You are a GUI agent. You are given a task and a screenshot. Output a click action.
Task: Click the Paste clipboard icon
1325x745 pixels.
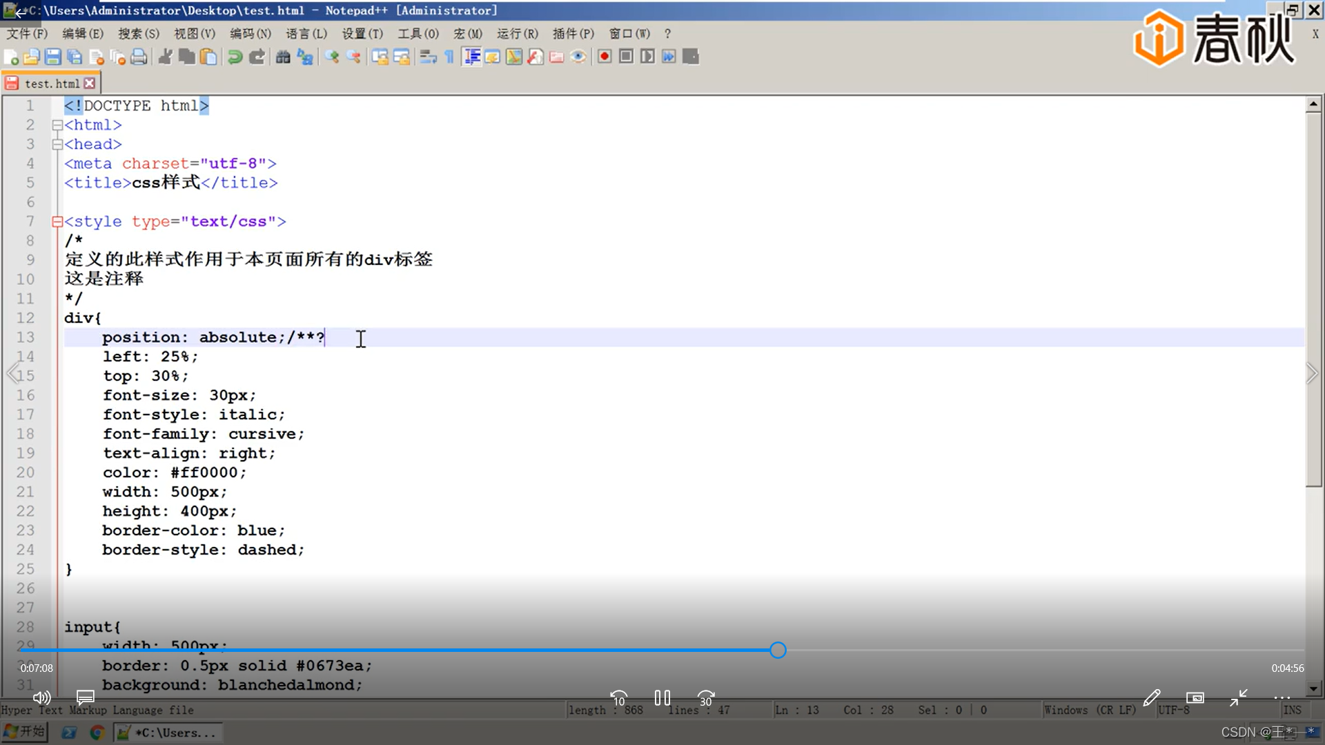[208, 57]
